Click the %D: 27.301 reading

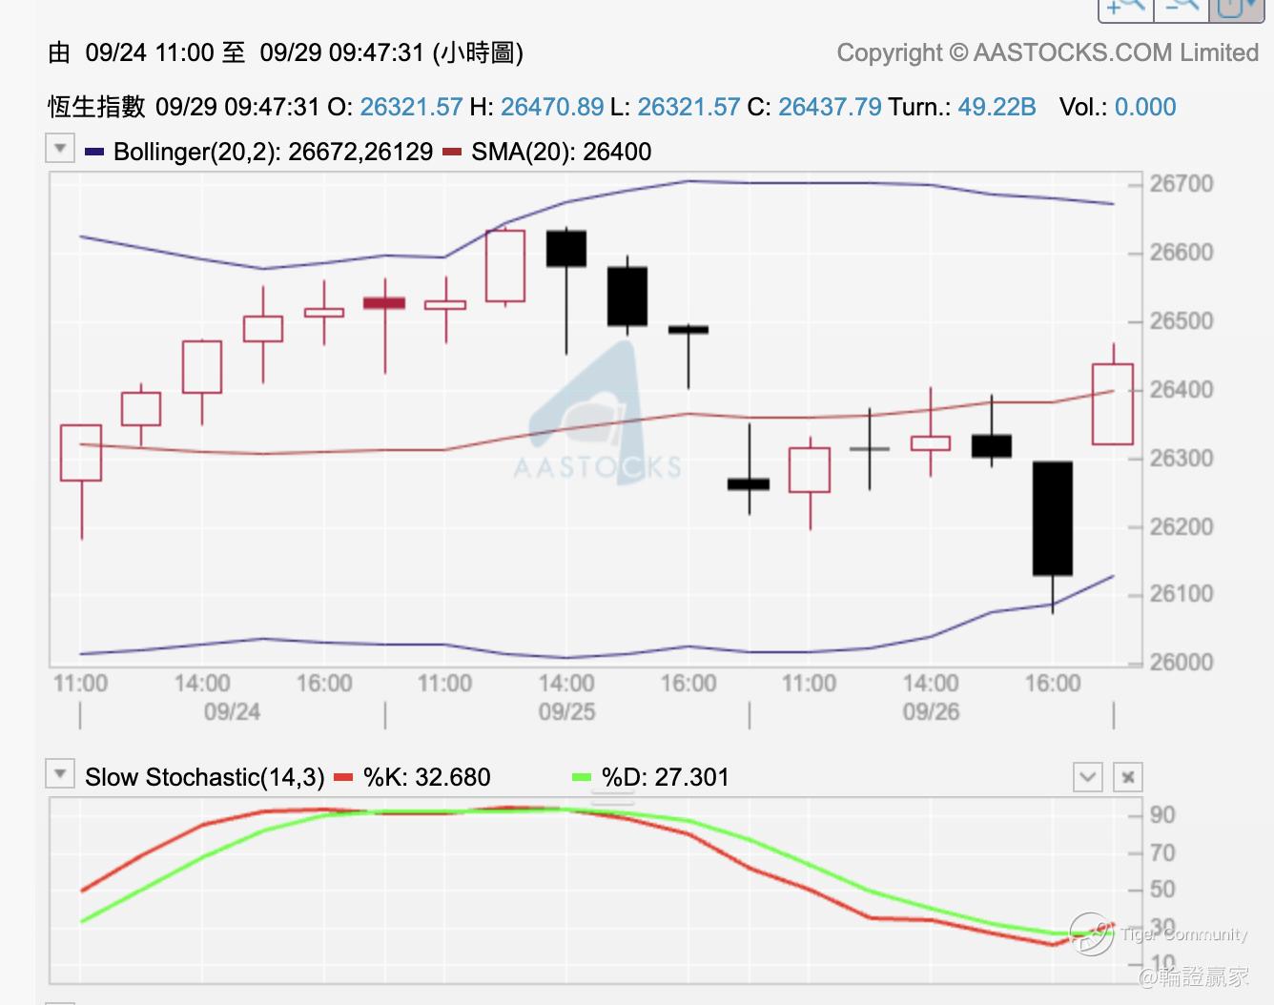[666, 778]
